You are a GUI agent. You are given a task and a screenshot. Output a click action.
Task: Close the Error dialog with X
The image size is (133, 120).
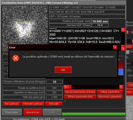tap(115, 48)
